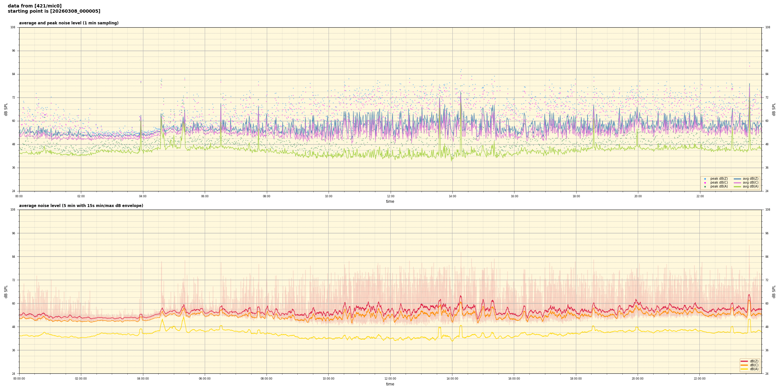Click the peak dB(Z) legend marker

705,179
